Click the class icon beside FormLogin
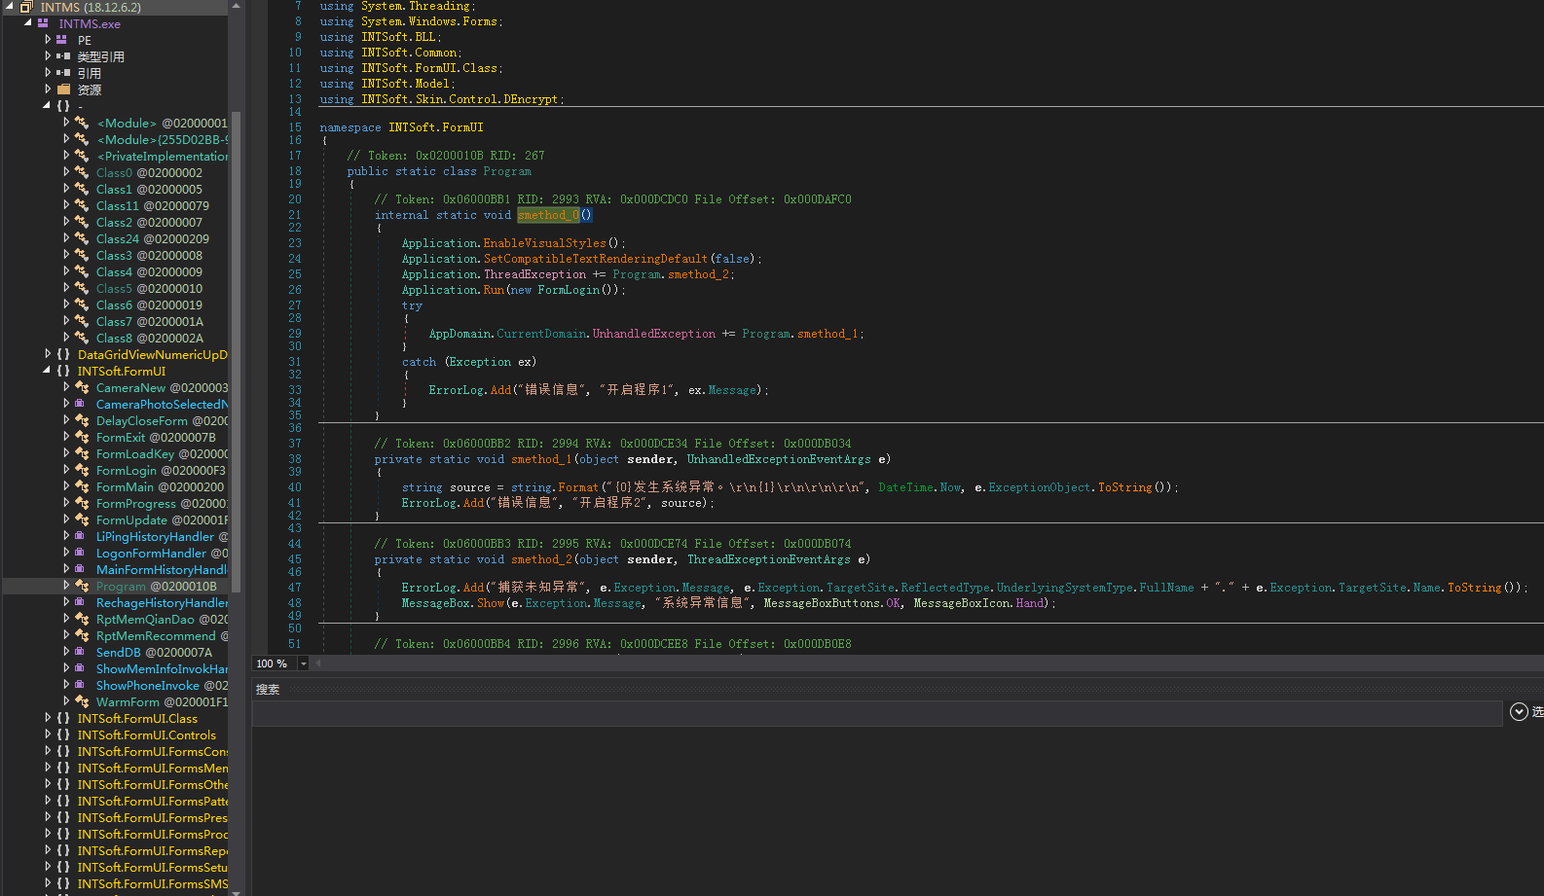The image size is (1544, 896). point(82,470)
